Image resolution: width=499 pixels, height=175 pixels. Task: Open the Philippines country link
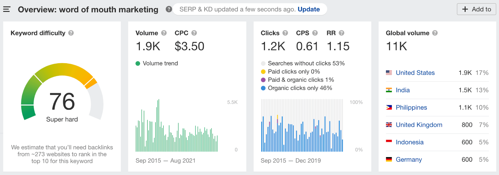tap(411, 107)
